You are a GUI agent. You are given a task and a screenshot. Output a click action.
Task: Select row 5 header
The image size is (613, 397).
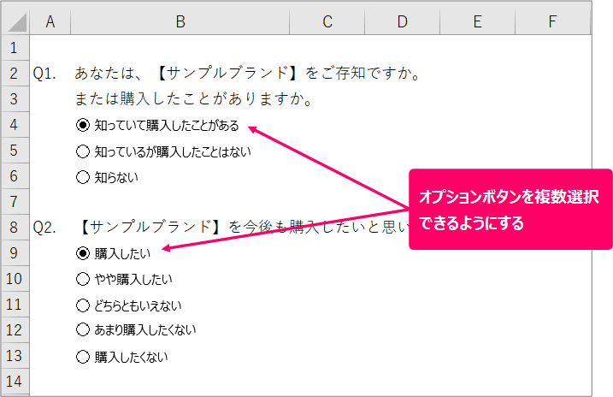click(15, 151)
